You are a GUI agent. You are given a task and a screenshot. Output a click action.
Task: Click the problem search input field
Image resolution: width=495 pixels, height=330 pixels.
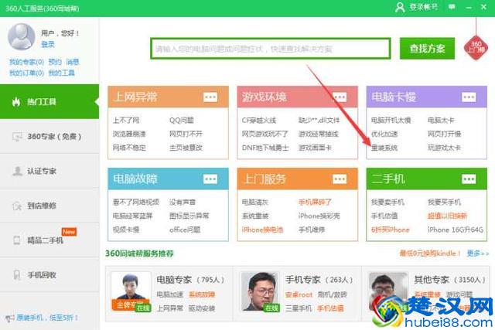coord(271,49)
